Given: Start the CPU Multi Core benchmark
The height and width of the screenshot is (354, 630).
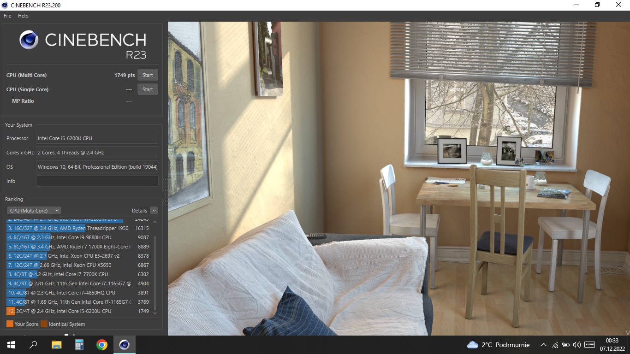Looking at the screenshot, I should [x=148, y=75].
